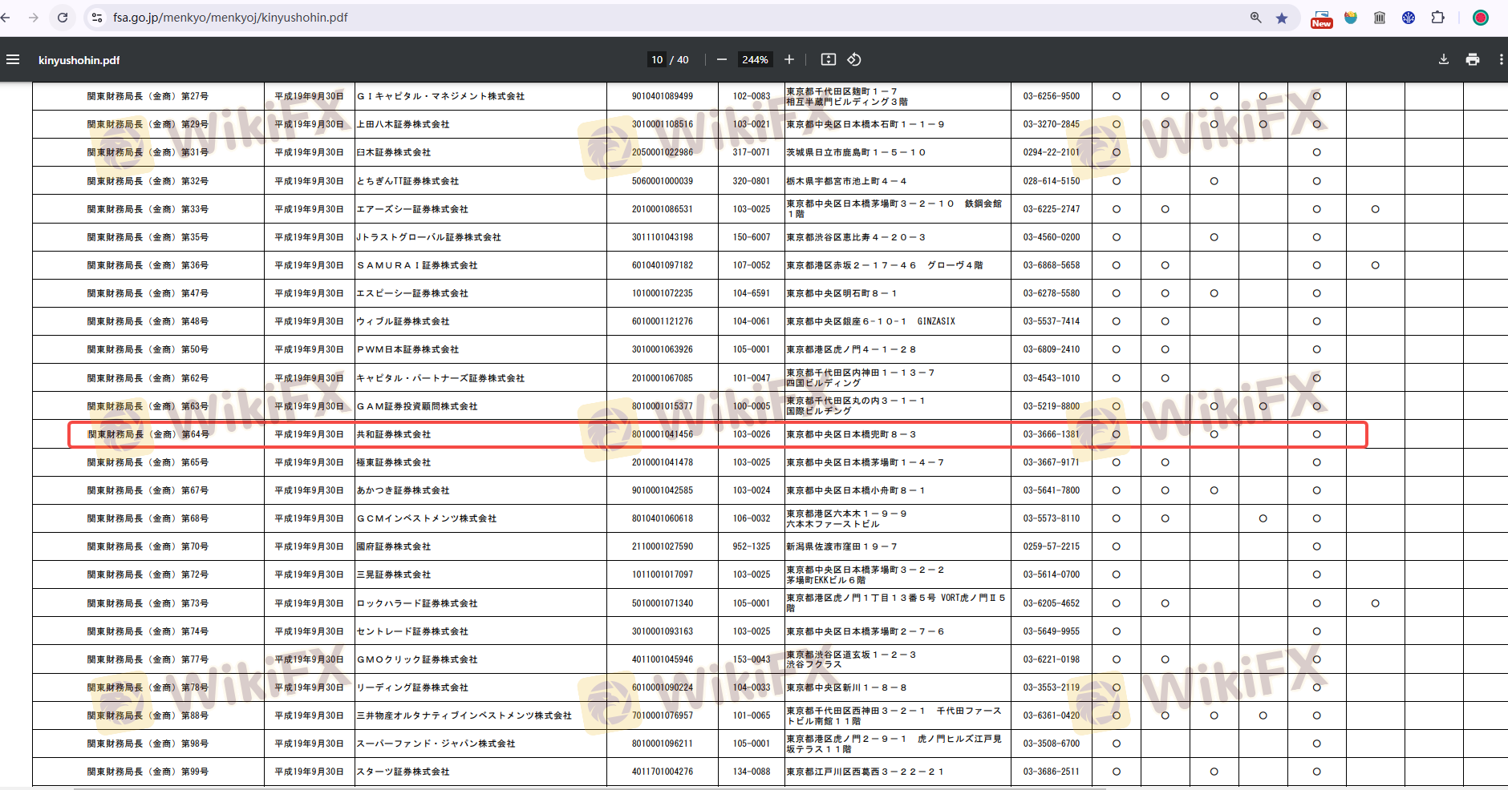Click company name 共和証券株式会社 in highlighted row
1508x790 pixels.
(x=394, y=434)
